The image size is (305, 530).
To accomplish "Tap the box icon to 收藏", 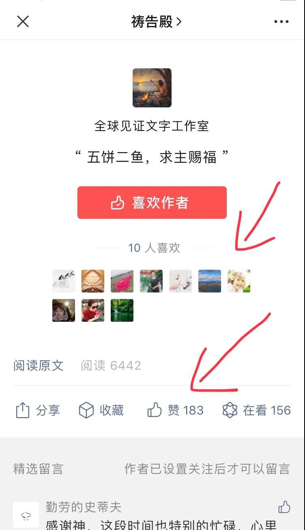I will (x=86, y=410).
